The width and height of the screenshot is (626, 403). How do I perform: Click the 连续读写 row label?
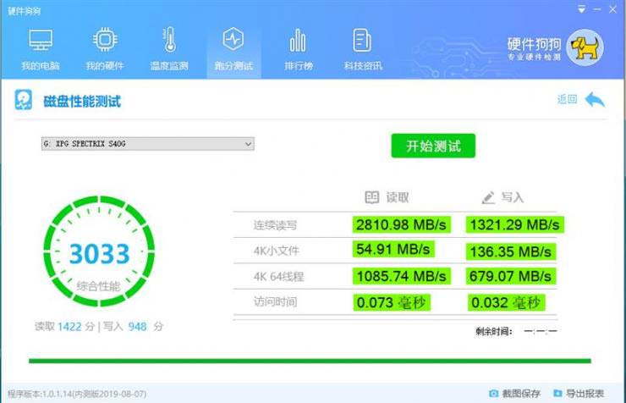(x=275, y=225)
